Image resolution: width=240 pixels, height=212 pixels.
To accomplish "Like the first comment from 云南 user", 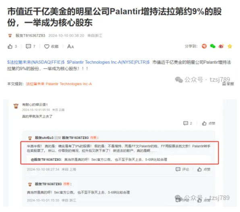I will pos(209,123).
